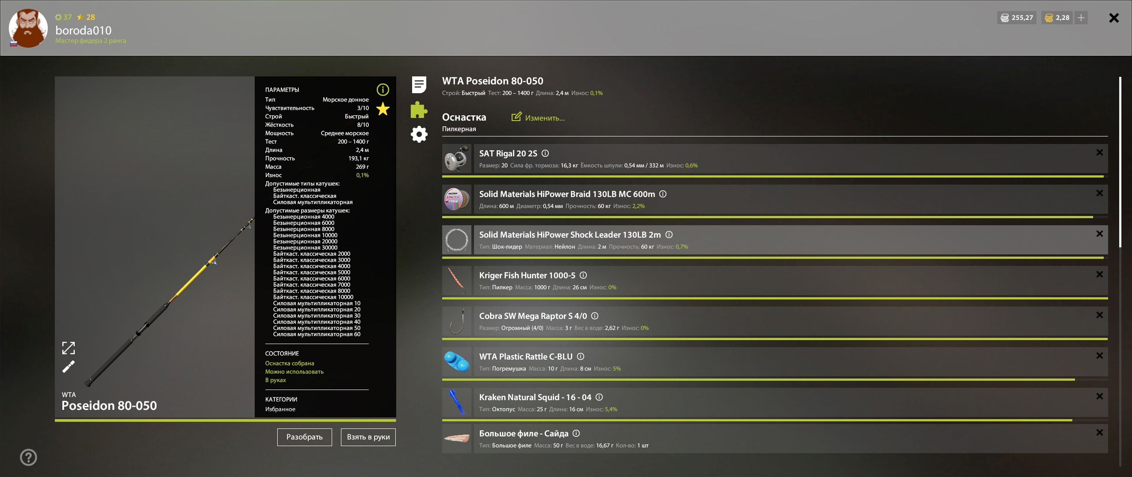The image size is (1132, 477).
Task: Click the bearded player avatar
Action: click(28, 28)
